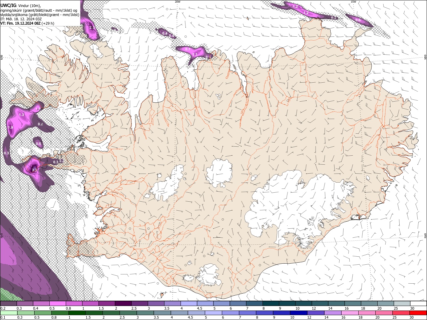Click the 1.1 precipitation value on the map
427x320 pixels.
pos(195,54)
